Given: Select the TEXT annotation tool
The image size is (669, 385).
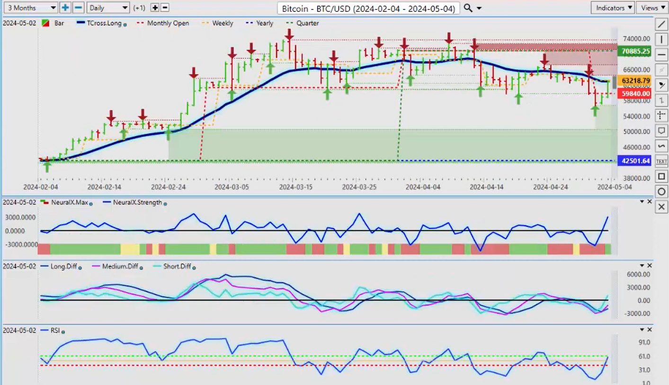Looking at the screenshot, I should pos(661,161).
